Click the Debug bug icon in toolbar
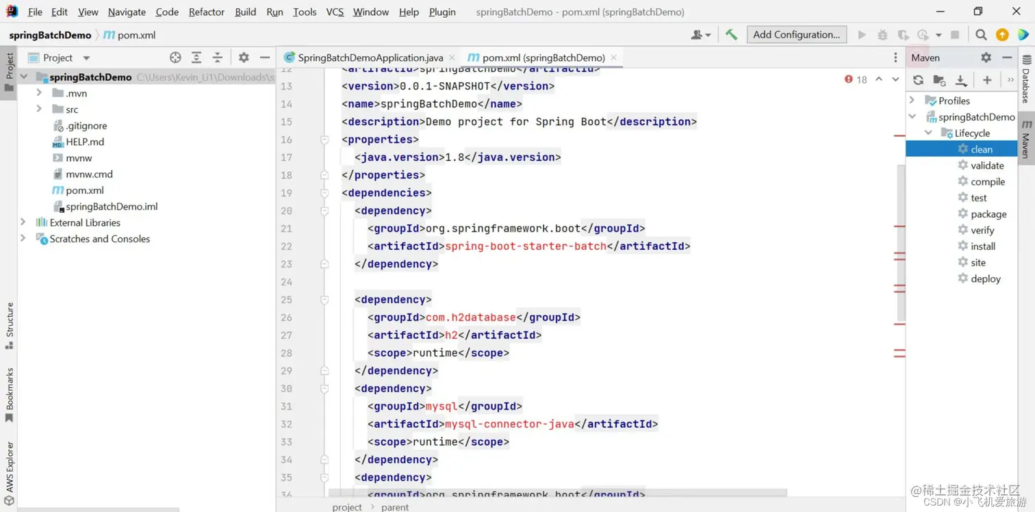Viewport: 1035px width, 512px height. click(x=882, y=35)
